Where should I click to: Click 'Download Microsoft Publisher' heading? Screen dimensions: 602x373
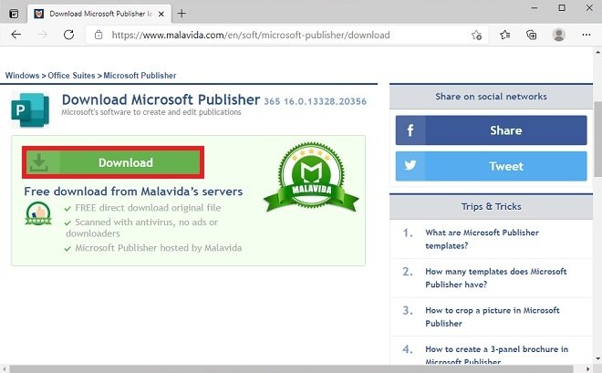tap(161, 99)
